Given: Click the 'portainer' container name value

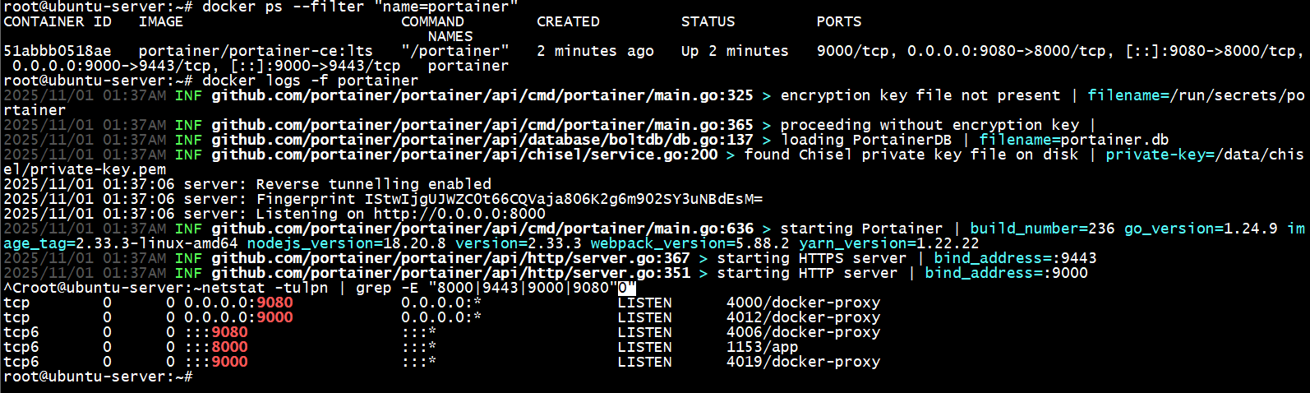Looking at the screenshot, I should pos(468,66).
